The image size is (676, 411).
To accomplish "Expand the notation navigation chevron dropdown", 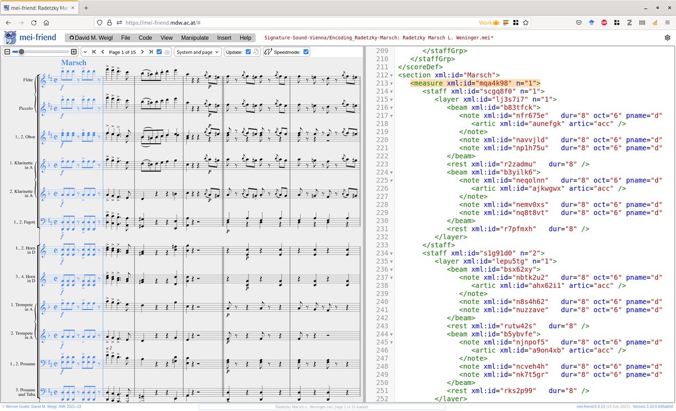I will (84, 52).
